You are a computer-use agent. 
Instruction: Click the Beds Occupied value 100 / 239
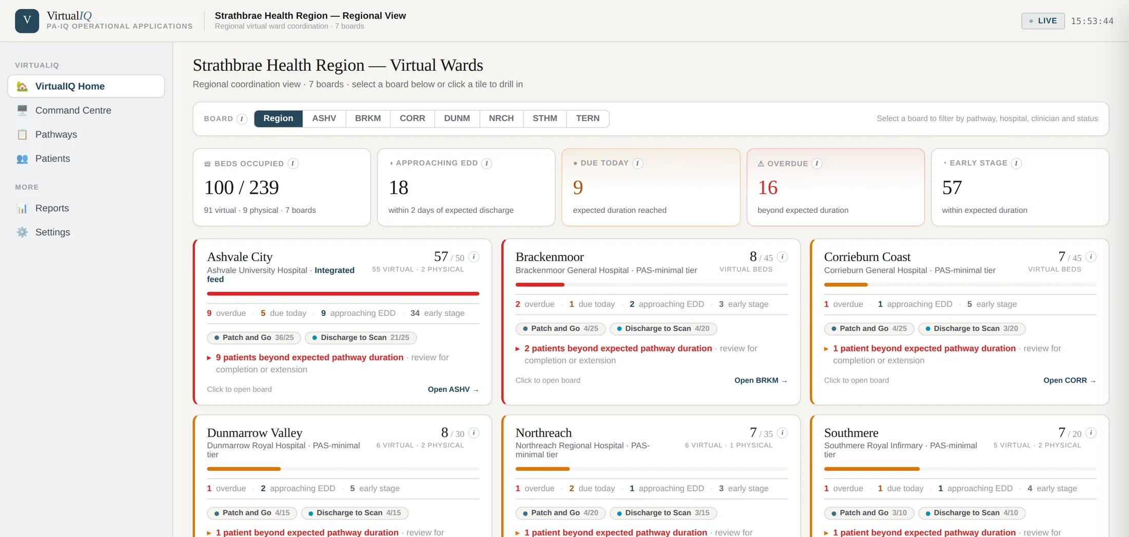[x=242, y=188]
